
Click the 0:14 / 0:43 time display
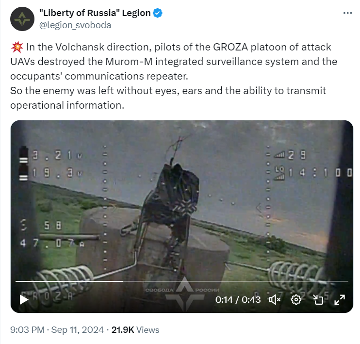click(x=238, y=300)
